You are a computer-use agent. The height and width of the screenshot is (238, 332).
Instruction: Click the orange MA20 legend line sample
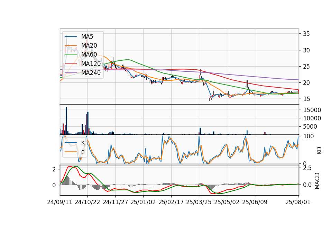pyautogui.click(x=71, y=46)
